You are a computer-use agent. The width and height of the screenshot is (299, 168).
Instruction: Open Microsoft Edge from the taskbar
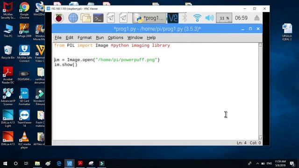[x=59, y=163]
